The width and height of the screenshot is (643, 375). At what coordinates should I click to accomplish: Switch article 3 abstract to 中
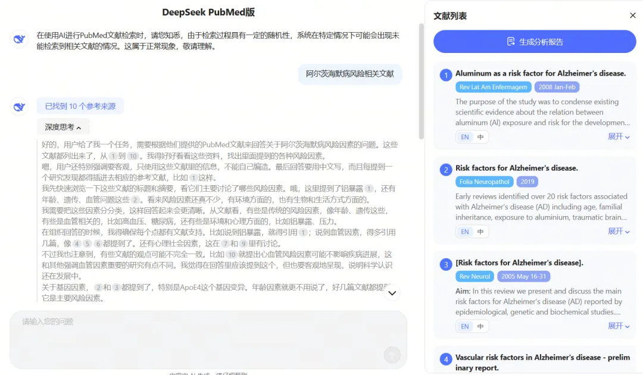click(480, 326)
